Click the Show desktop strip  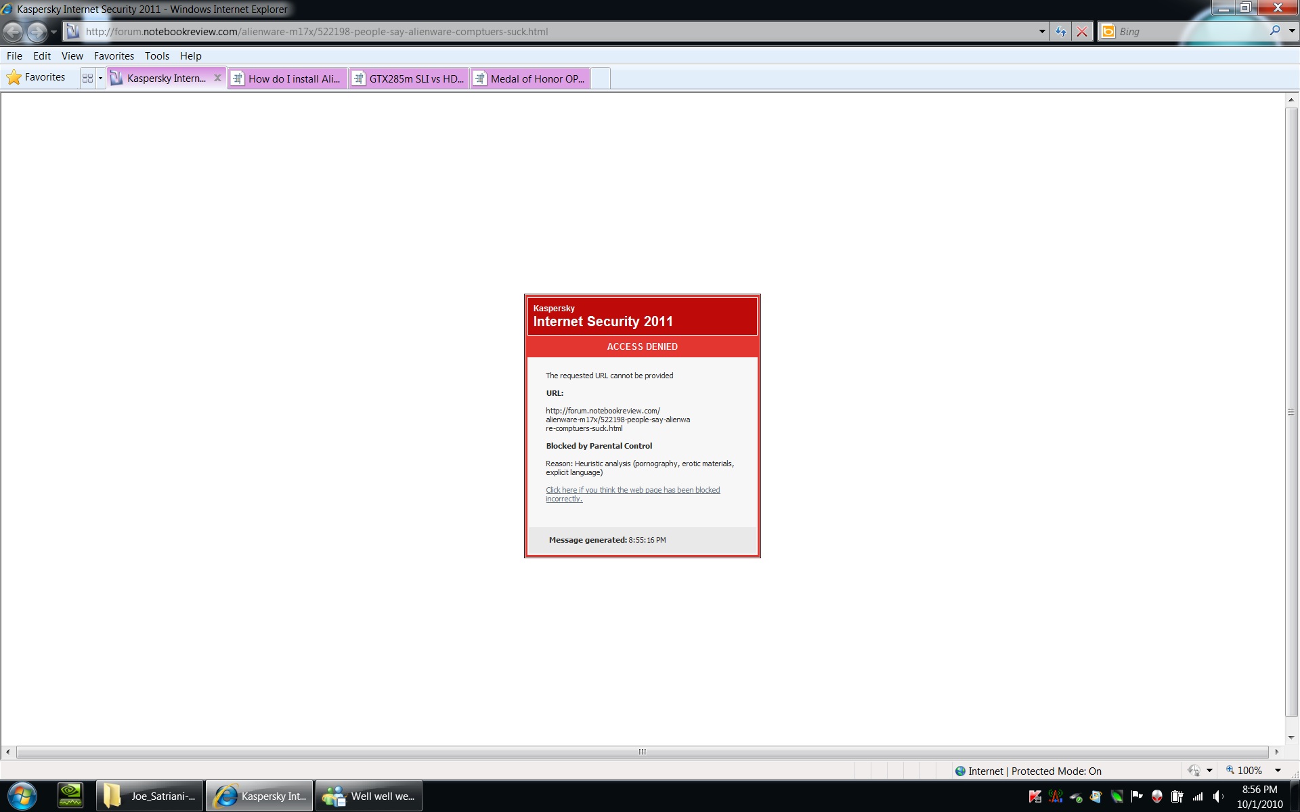point(1294,796)
